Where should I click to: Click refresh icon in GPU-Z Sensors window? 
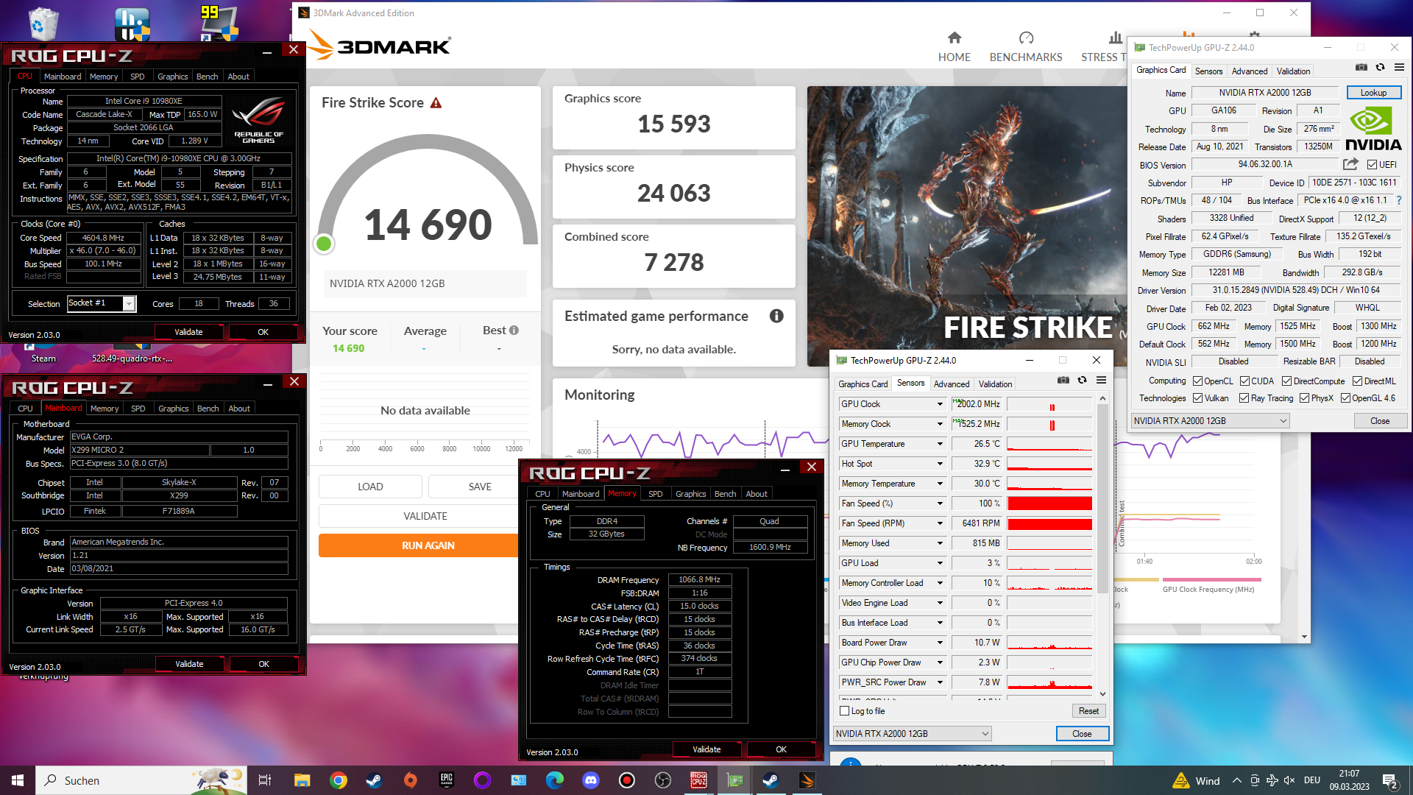(1082, 381)
